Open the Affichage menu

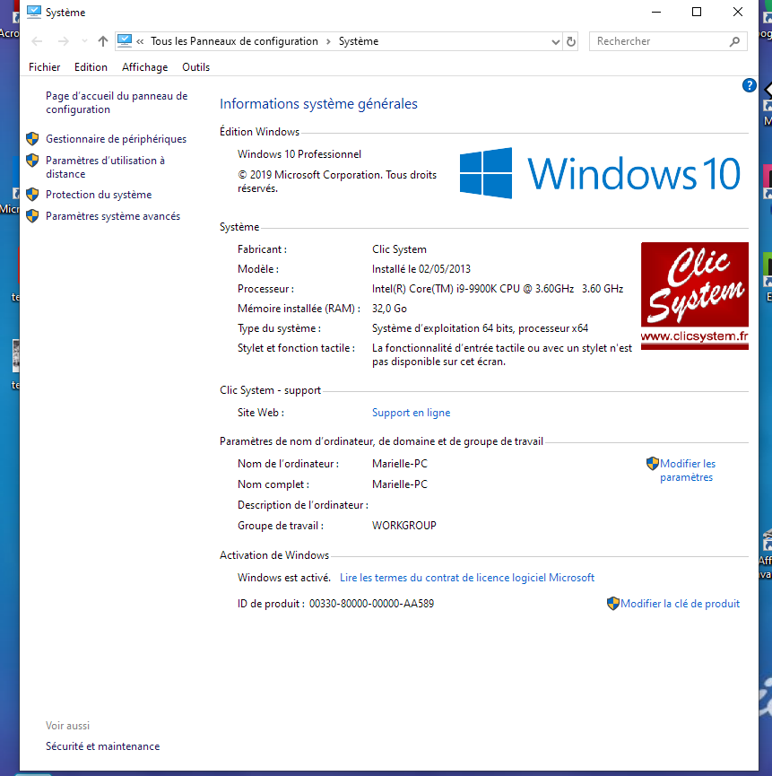point(145,67)
